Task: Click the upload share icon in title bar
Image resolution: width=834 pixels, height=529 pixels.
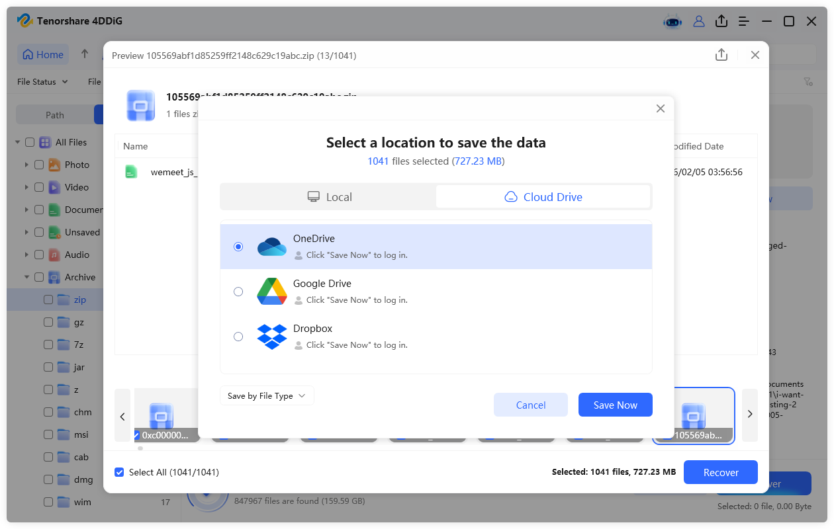Action: coord(721,21)
